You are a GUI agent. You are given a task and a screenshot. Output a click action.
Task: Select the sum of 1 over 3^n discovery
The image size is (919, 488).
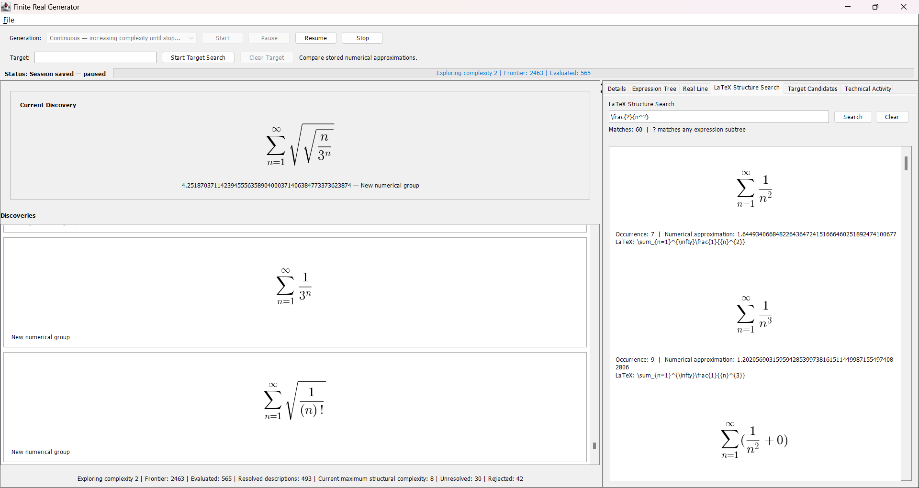coord(295,292)
